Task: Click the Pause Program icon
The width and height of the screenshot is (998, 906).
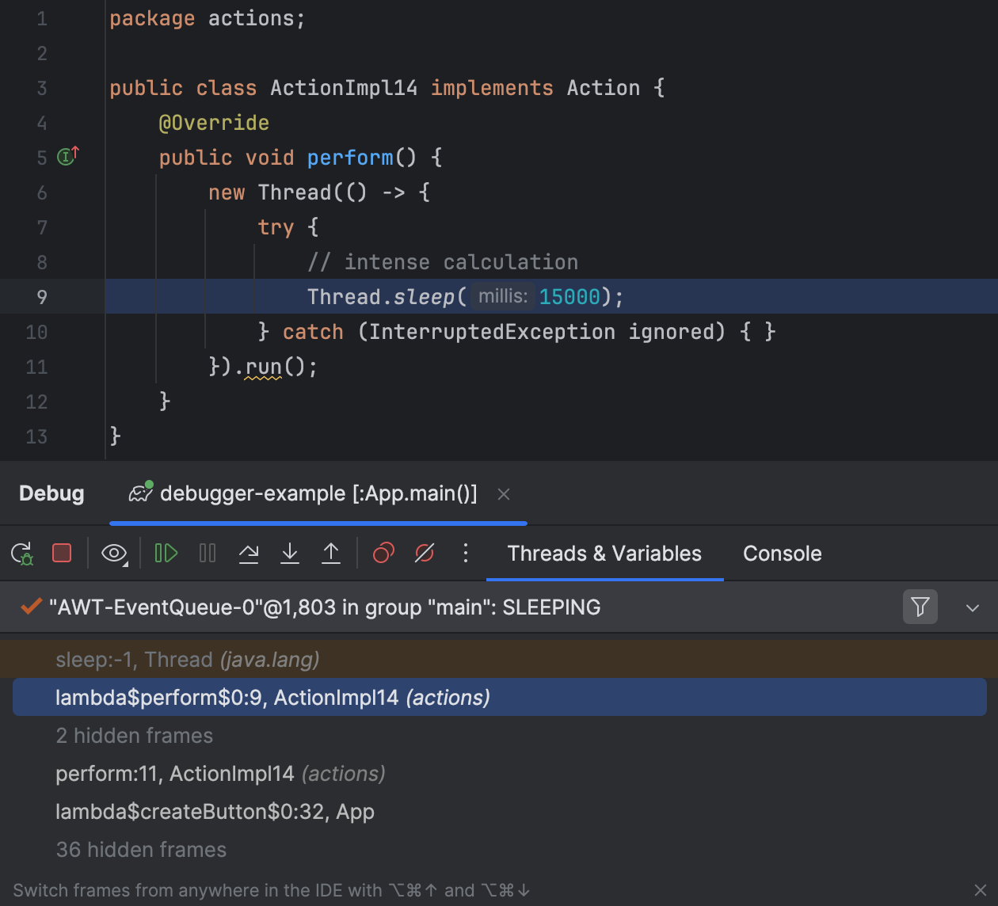Action: [207, 553]
